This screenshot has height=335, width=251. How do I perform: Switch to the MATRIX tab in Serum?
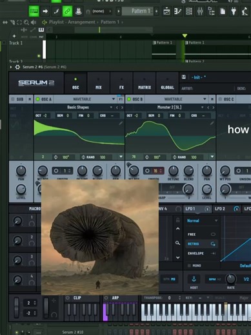[x=145, y=83]
